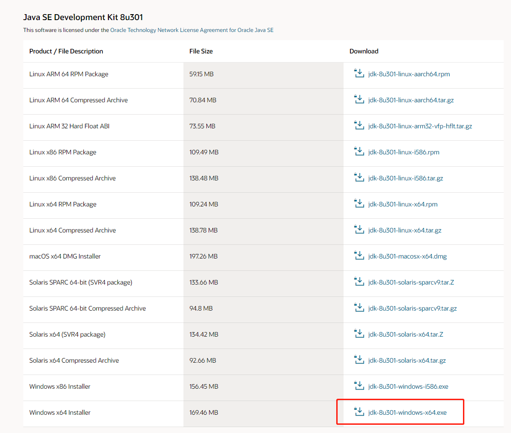
Task: Select Solaris SPARC 64-bit (SVR4 package) text
Action: (81, 282)
